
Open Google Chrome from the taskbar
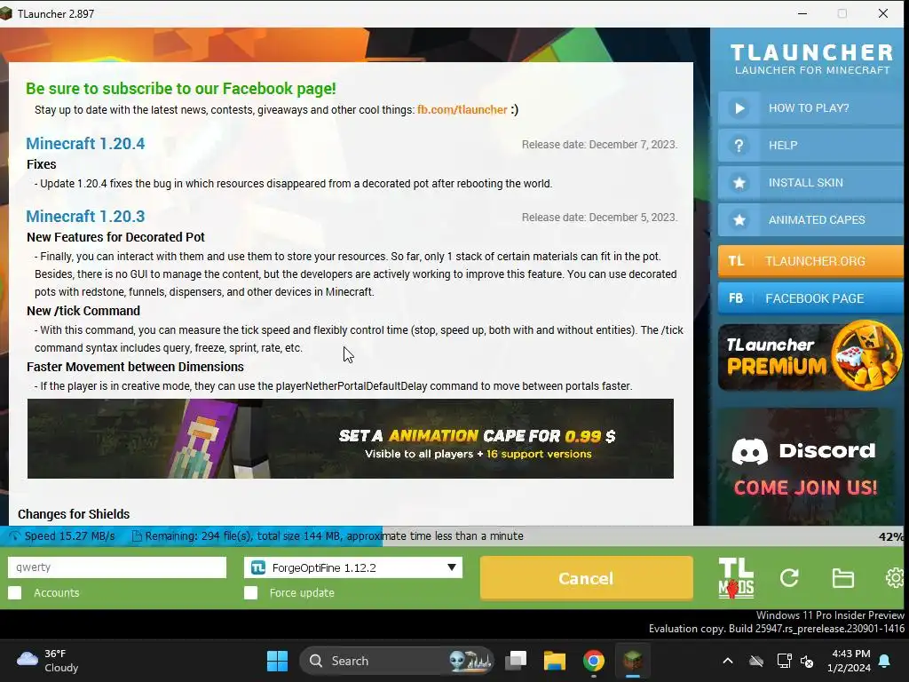click(x=594, y=661)
